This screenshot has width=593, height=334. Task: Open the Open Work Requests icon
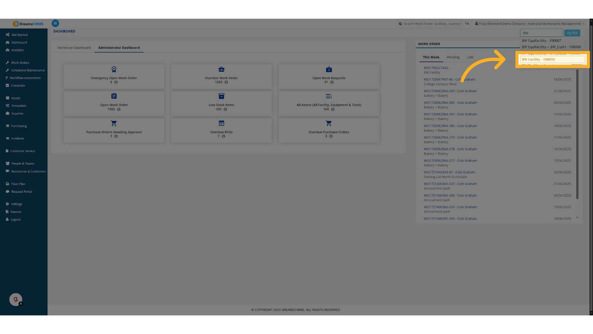[x=329, y=69]
